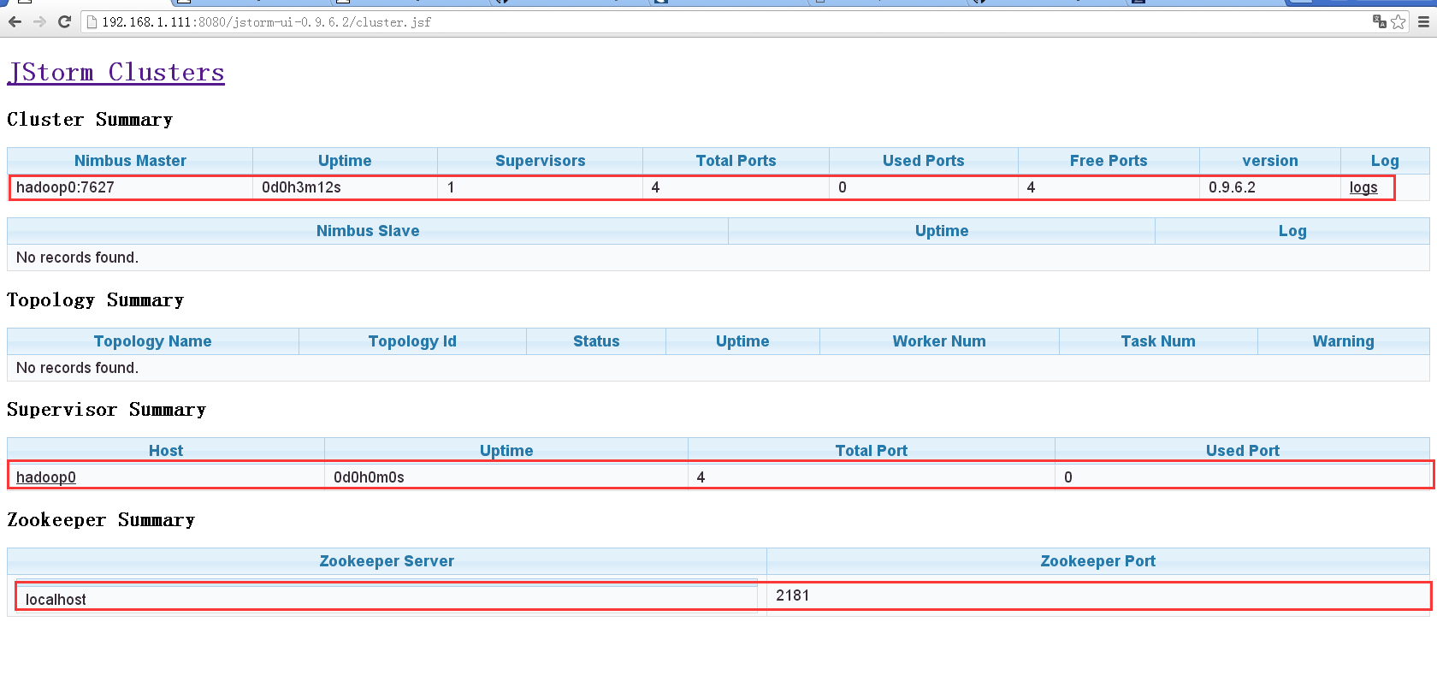Select the Task Num column header

tap(1158, 341)
